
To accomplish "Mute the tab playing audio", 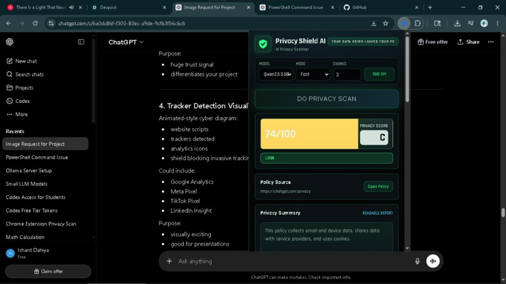I will [x=72, y=7].
